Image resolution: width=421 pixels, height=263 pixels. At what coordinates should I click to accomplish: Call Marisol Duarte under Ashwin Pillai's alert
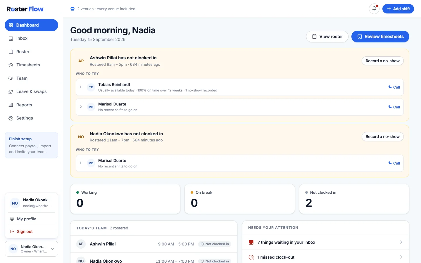(394, 107)
